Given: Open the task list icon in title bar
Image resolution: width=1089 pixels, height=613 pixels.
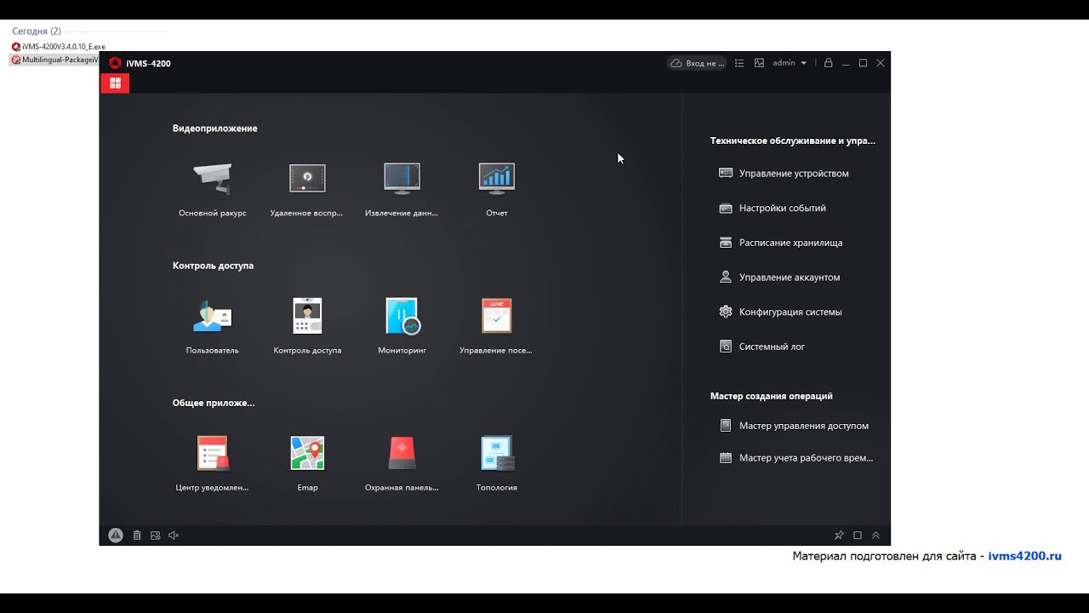Looking at the screenshot, I should 739,63.
